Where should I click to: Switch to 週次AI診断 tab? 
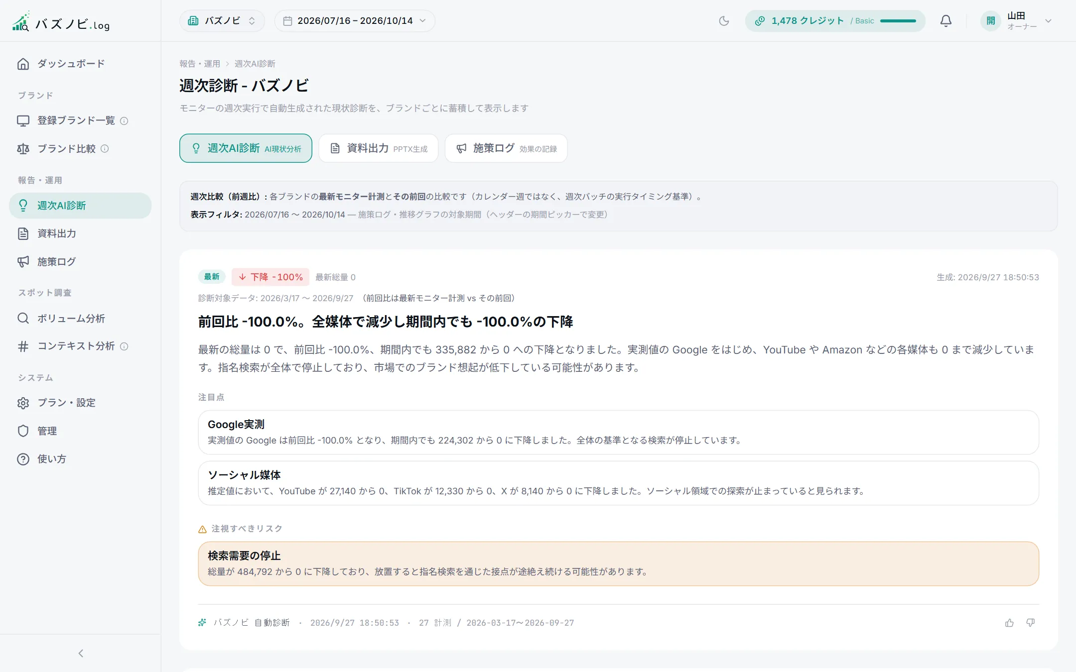[246, 148]
